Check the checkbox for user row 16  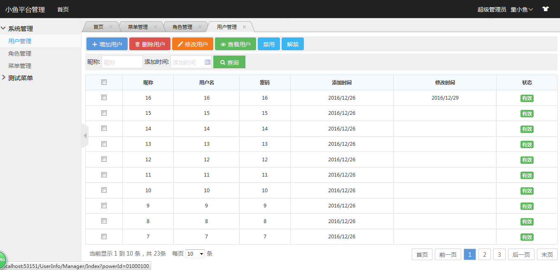coord(104,98)
